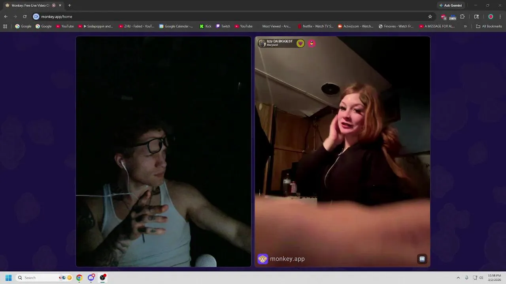Viewport: 506px width, 284px height.
Task: Go back with browser back arrow
Action: [6, 17]
